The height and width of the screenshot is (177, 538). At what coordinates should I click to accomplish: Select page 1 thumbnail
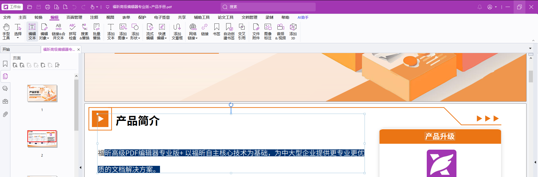click(42, 94)
